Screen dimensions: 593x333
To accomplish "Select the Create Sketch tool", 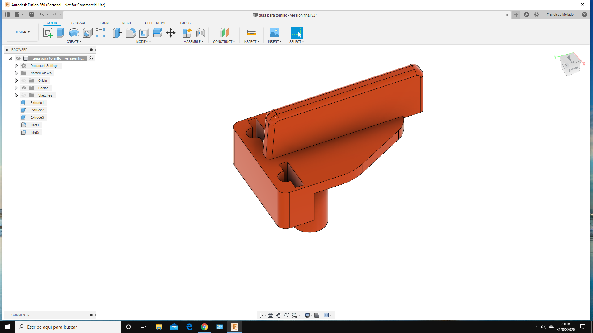I will click(48, 32).
